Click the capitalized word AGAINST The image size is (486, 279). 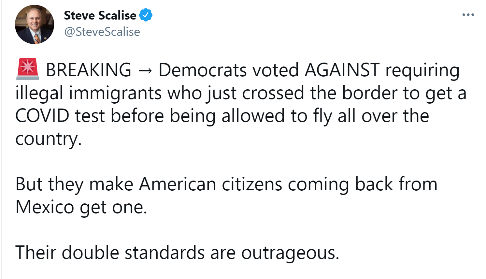pos(342,70)
